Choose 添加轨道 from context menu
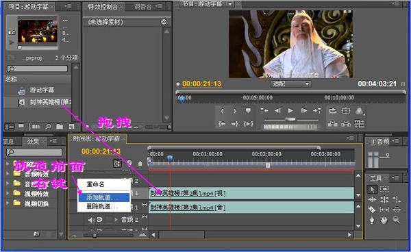This screenshot has width=411, height=252. [104, 197]
